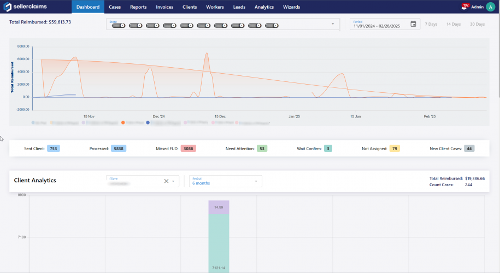Clear the selected Client with X
This screenshot has width=500, height=273.
point(166,181)
